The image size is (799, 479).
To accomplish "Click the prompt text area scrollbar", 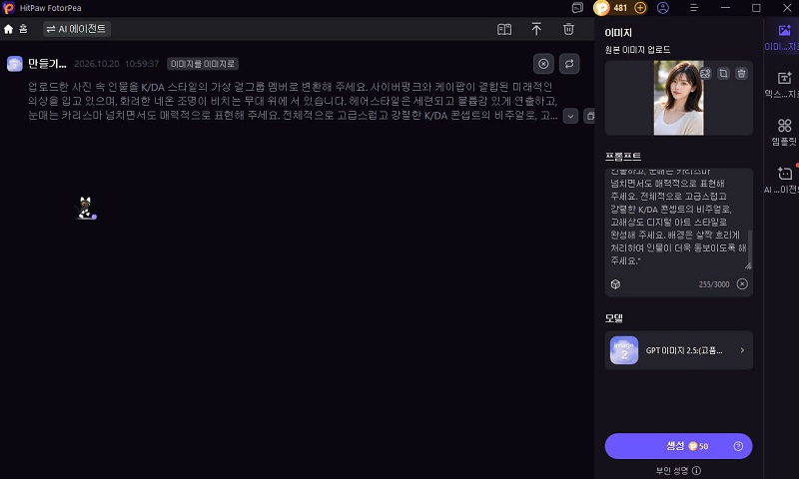I will coord(750,245).
